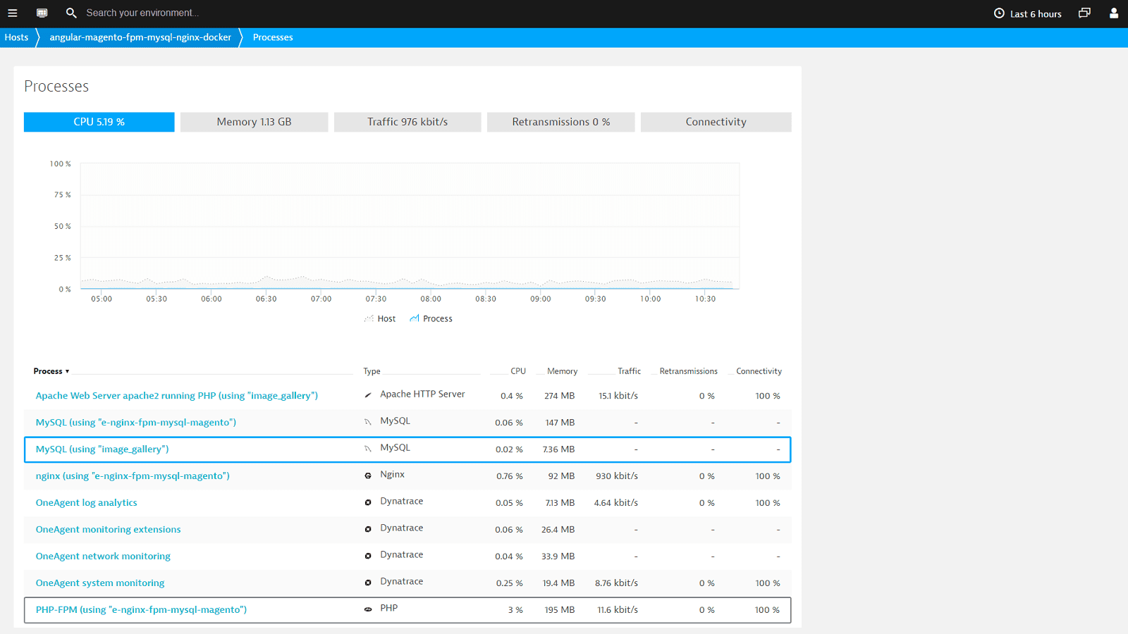This screenshot has width=1128, height=634.
Task: Sort by the CPU column header
Action: coord(518,371)
